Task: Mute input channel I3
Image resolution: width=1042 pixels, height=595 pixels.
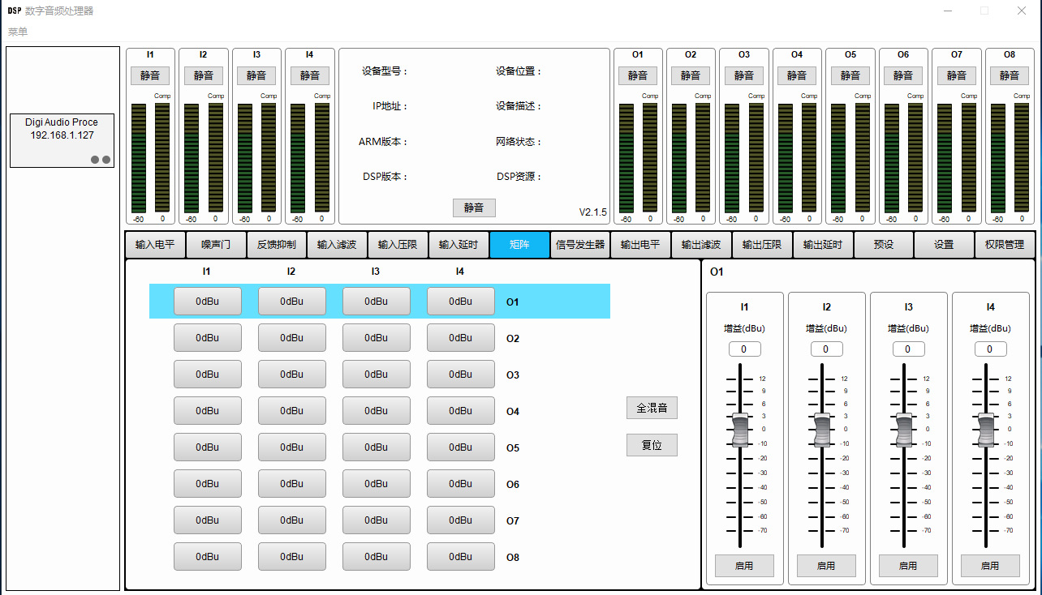Action: [x=256, y=75]
